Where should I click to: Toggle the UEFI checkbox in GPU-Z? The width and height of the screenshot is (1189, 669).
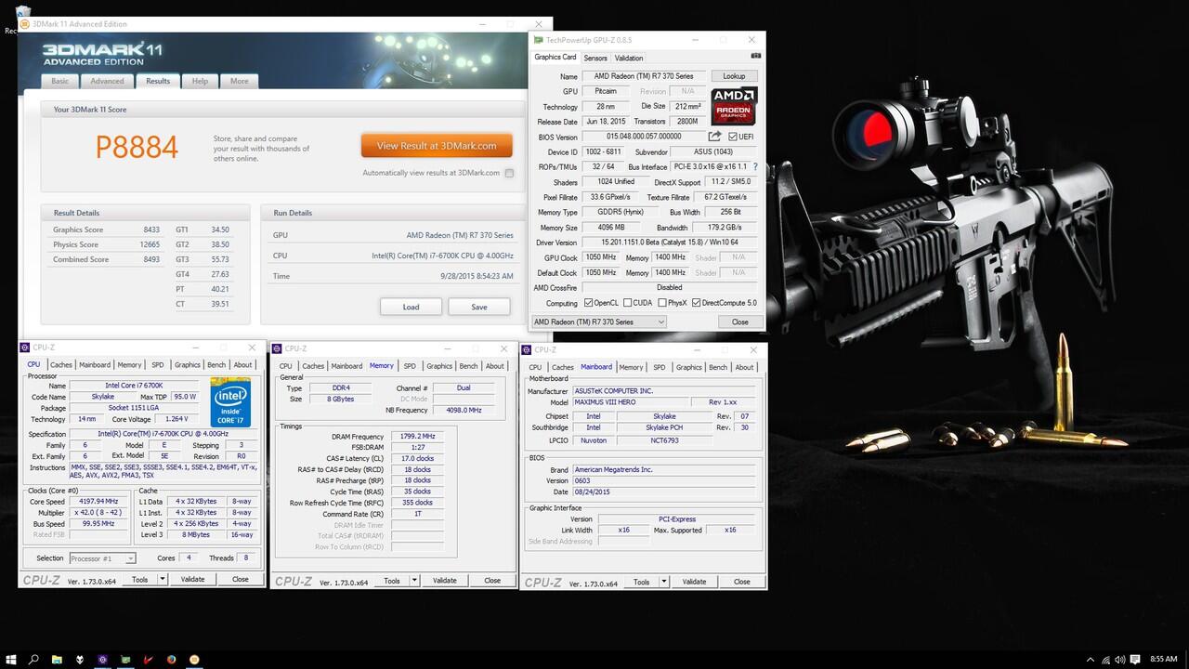tap(733, 137)
